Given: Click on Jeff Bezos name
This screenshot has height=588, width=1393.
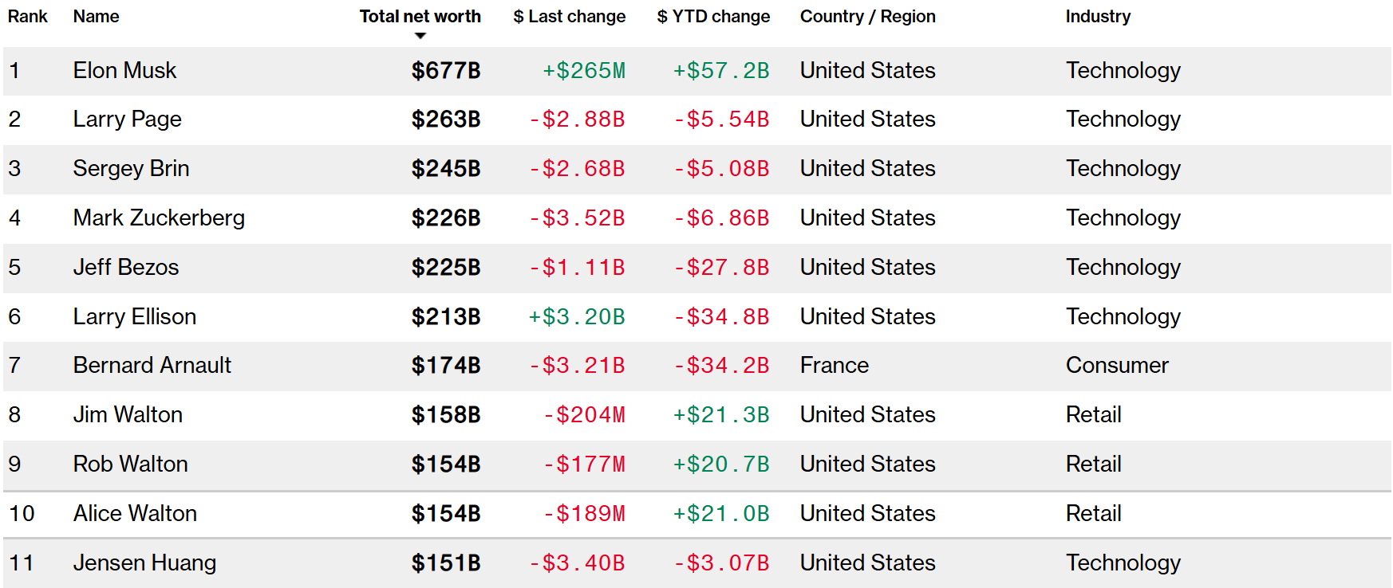Looking at the screenshot, I should [x=125, y=268].
